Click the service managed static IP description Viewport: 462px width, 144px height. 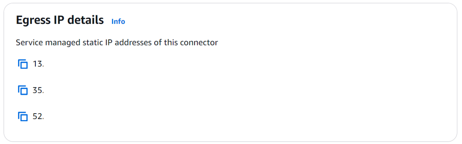pos(117,42)
